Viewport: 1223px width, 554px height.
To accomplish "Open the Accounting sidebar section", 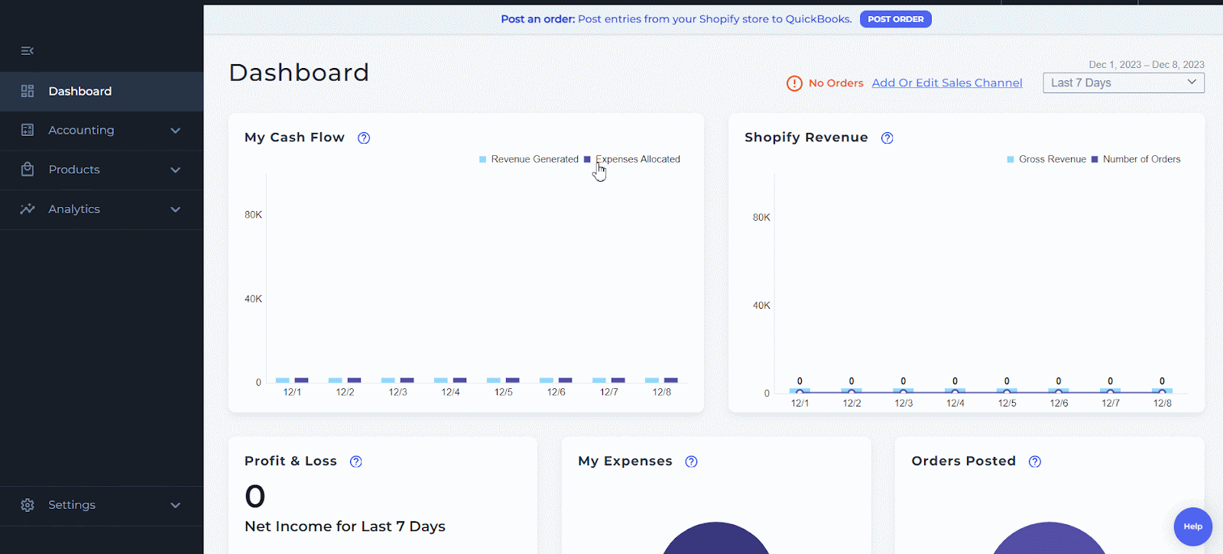I will (x=102, y=130).
